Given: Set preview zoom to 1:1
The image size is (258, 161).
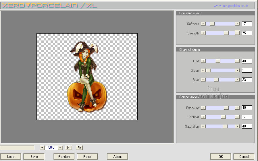Looking at the screenshot, I should (68, 148).
